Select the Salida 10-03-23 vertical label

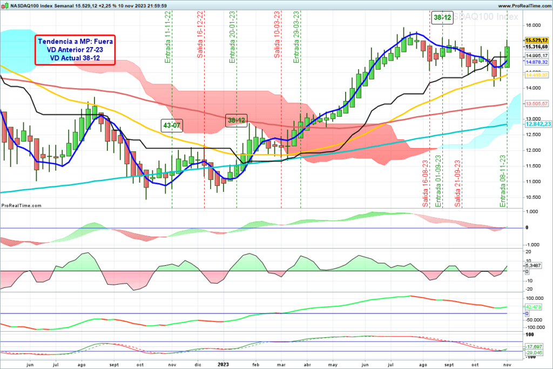[x=277, y=35]
